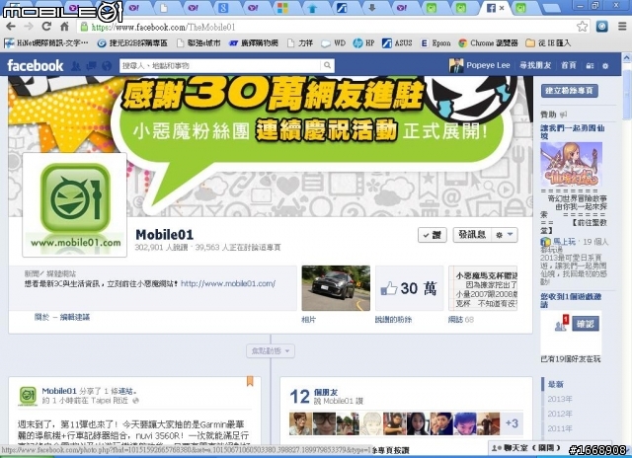This screenshot has height=458, width=632.
Task: Open the gear dropdown next to 發訊息
Action: click(505, 235)
